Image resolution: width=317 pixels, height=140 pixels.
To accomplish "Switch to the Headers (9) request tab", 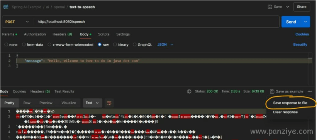I will coord(62,34).
